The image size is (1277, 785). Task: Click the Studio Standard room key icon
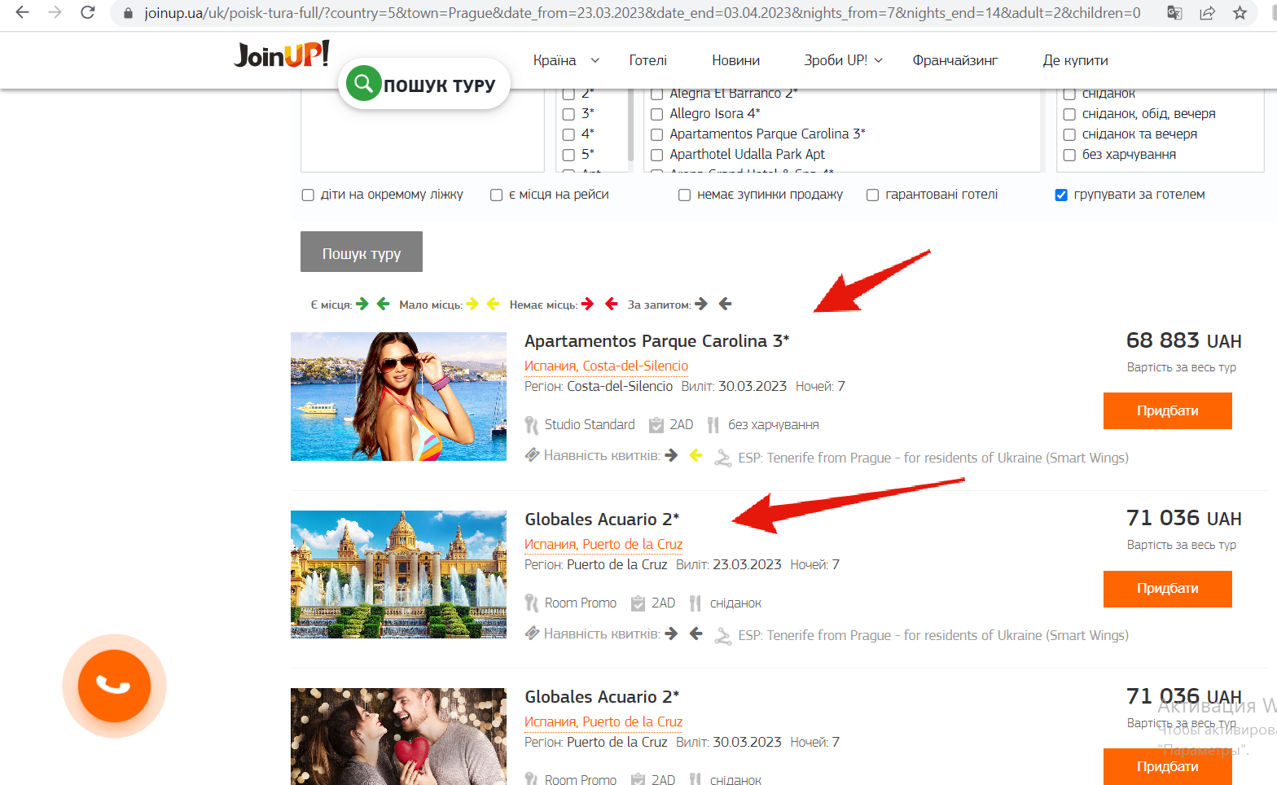(532, 425)
